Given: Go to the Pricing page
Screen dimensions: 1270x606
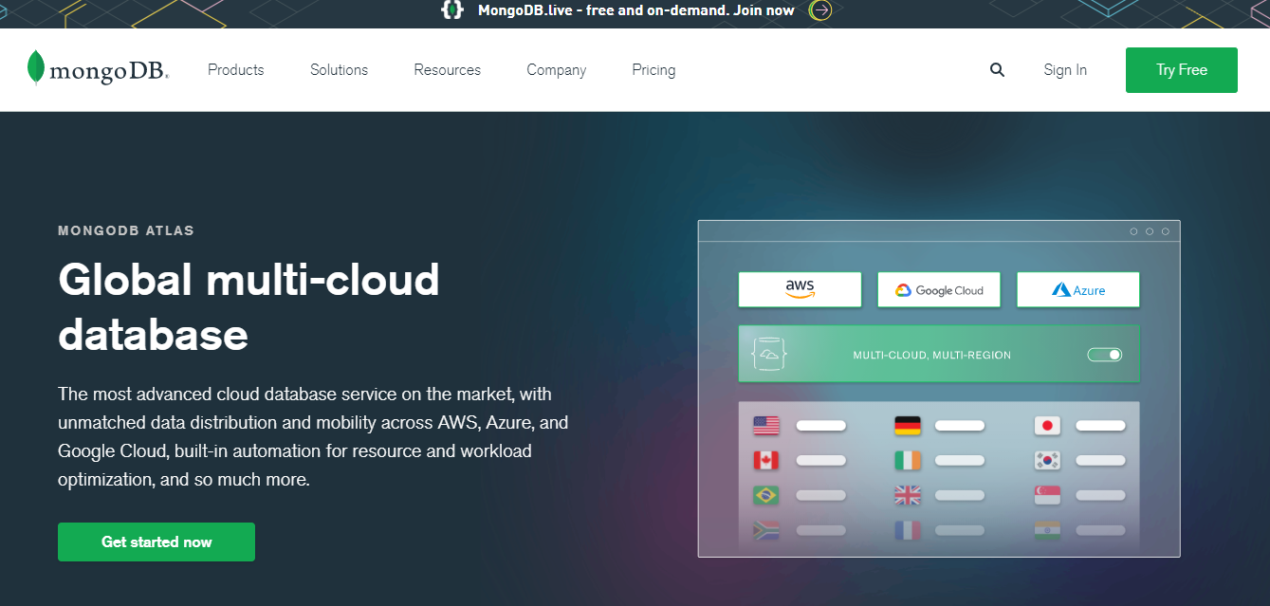Looking at the screenshot, I should pyautogui.click(x=653, y=69).
